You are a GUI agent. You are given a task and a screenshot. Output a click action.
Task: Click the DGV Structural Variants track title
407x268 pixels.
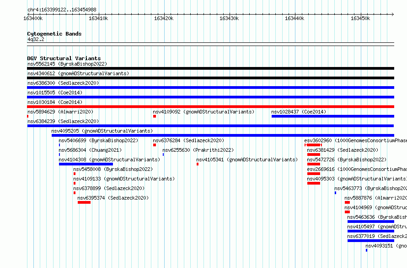(64, 58)
